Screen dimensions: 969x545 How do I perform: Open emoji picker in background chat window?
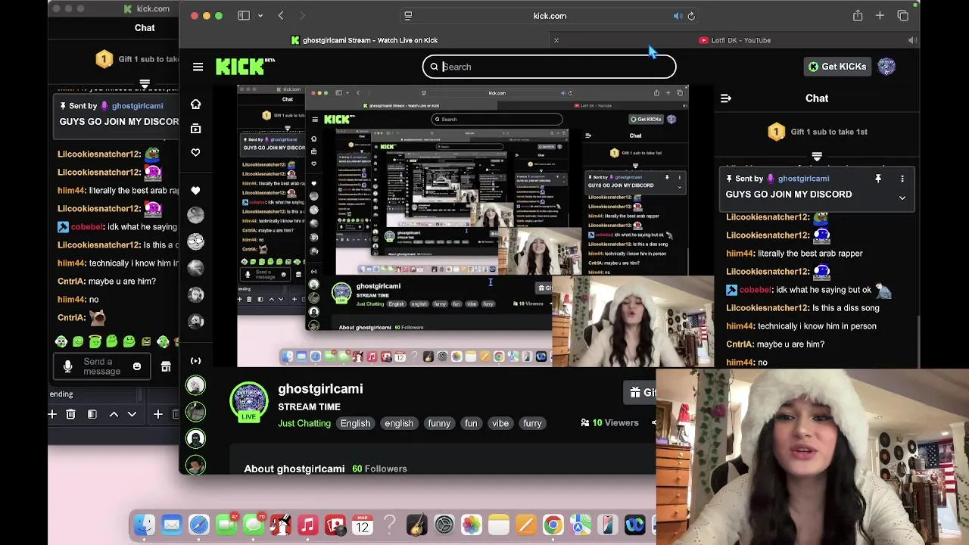[x=137, y=366]
